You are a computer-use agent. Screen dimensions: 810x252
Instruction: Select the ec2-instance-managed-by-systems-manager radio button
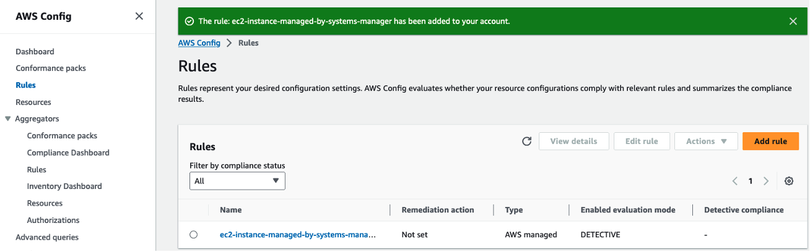[x=194, y=235]
